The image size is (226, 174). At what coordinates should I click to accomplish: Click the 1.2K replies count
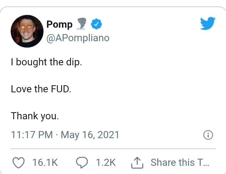(x=106, y=163)
